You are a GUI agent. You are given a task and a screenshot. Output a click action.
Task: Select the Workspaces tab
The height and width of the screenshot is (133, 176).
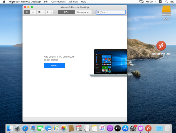coord(83,12)
